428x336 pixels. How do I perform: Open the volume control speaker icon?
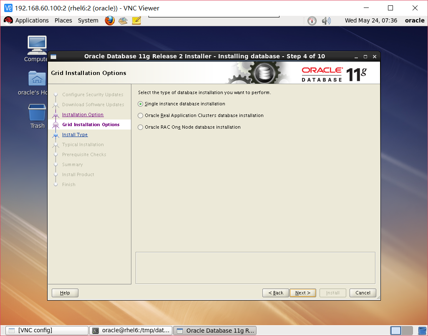(x=326, y=20)
